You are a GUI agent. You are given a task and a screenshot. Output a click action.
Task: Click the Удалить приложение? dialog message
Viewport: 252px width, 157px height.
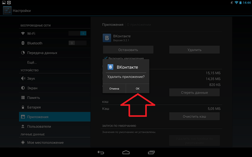click(x=126, y=77)
